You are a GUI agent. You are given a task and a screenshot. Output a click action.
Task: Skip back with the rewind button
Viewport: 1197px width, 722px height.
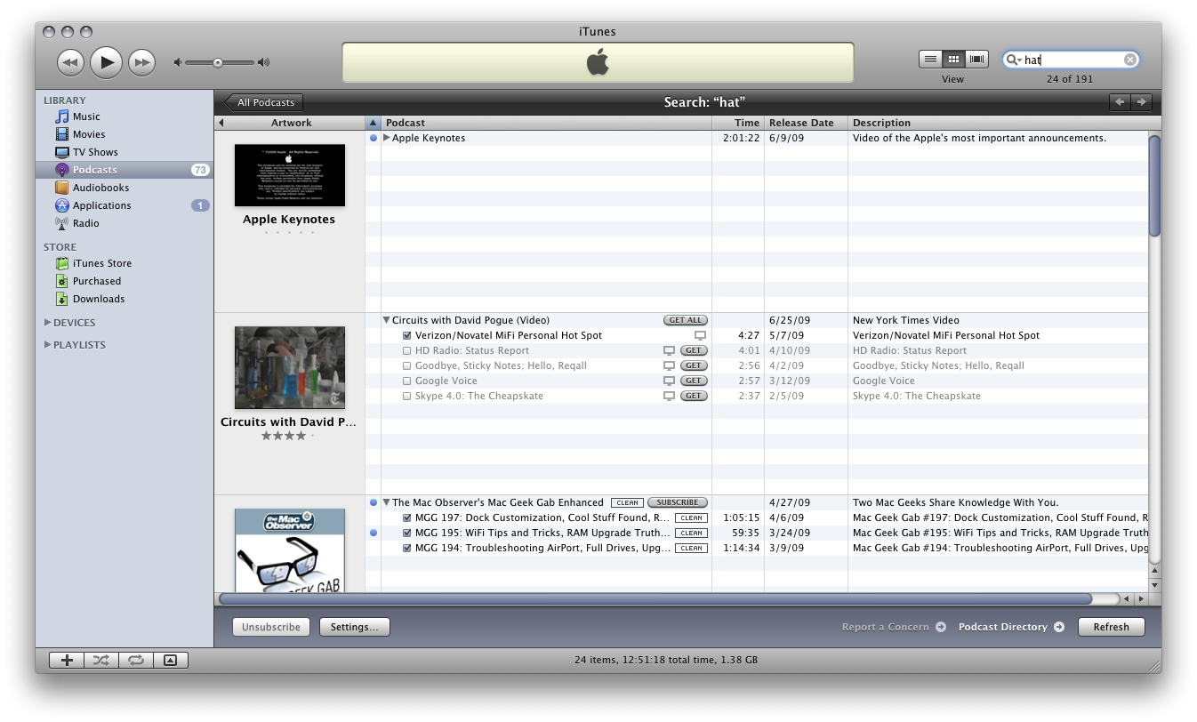(x=70, y=62)
